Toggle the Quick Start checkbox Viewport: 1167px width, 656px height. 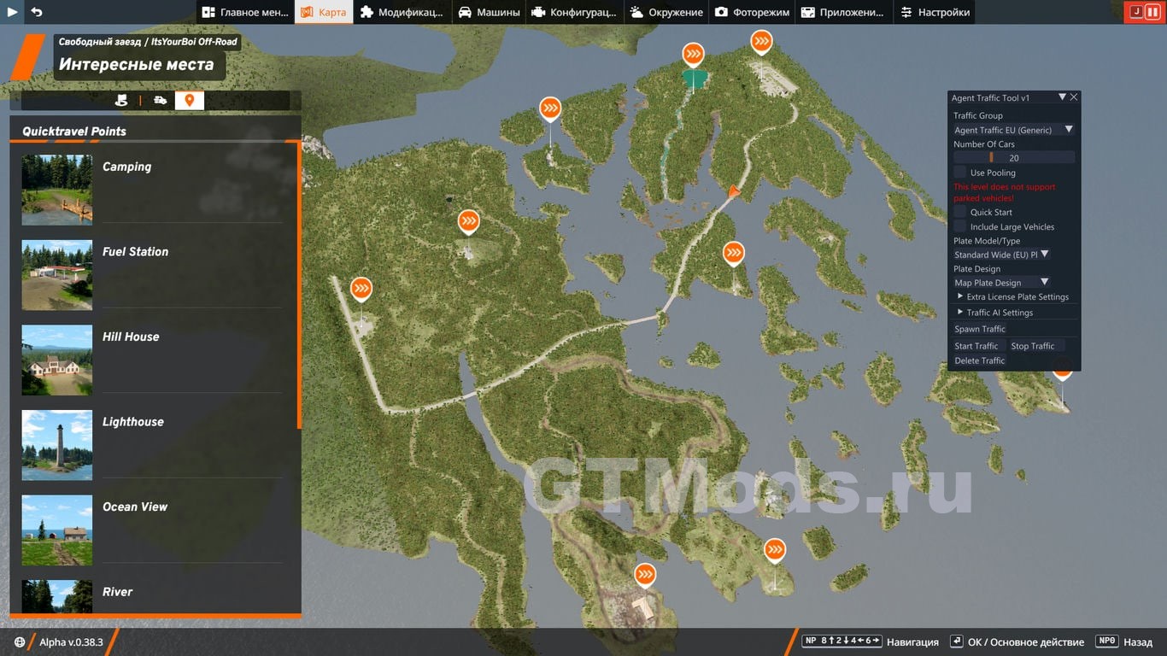(960, 212)
